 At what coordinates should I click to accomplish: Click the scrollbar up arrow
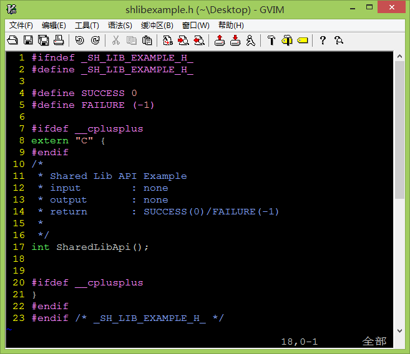(x=399, y=56)
